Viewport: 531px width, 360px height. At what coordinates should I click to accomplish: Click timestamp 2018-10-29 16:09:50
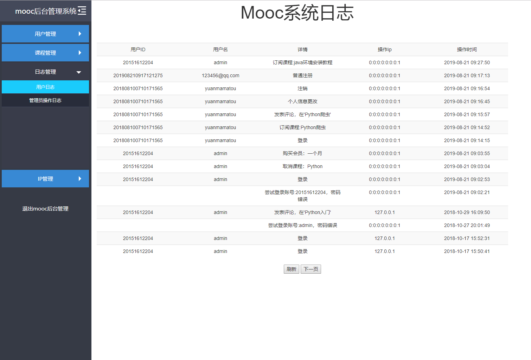[x=467, y=212]
